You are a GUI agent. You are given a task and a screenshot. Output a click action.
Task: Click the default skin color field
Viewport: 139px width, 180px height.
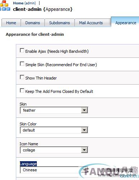54,130
